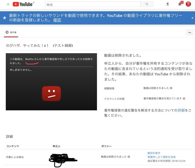This screenshot has width=195, height=168.
Task: Click the コンテンツ column header
Action: point(13,146)
